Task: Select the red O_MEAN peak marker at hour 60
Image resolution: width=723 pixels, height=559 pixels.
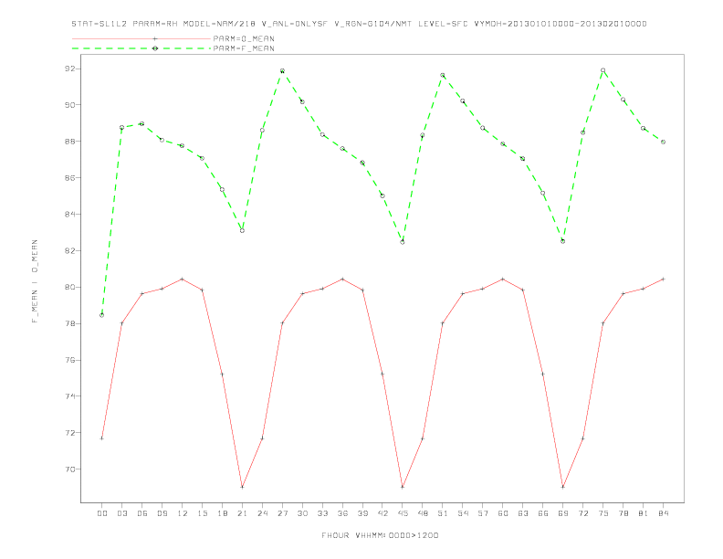Action: (x=503, y=279)
